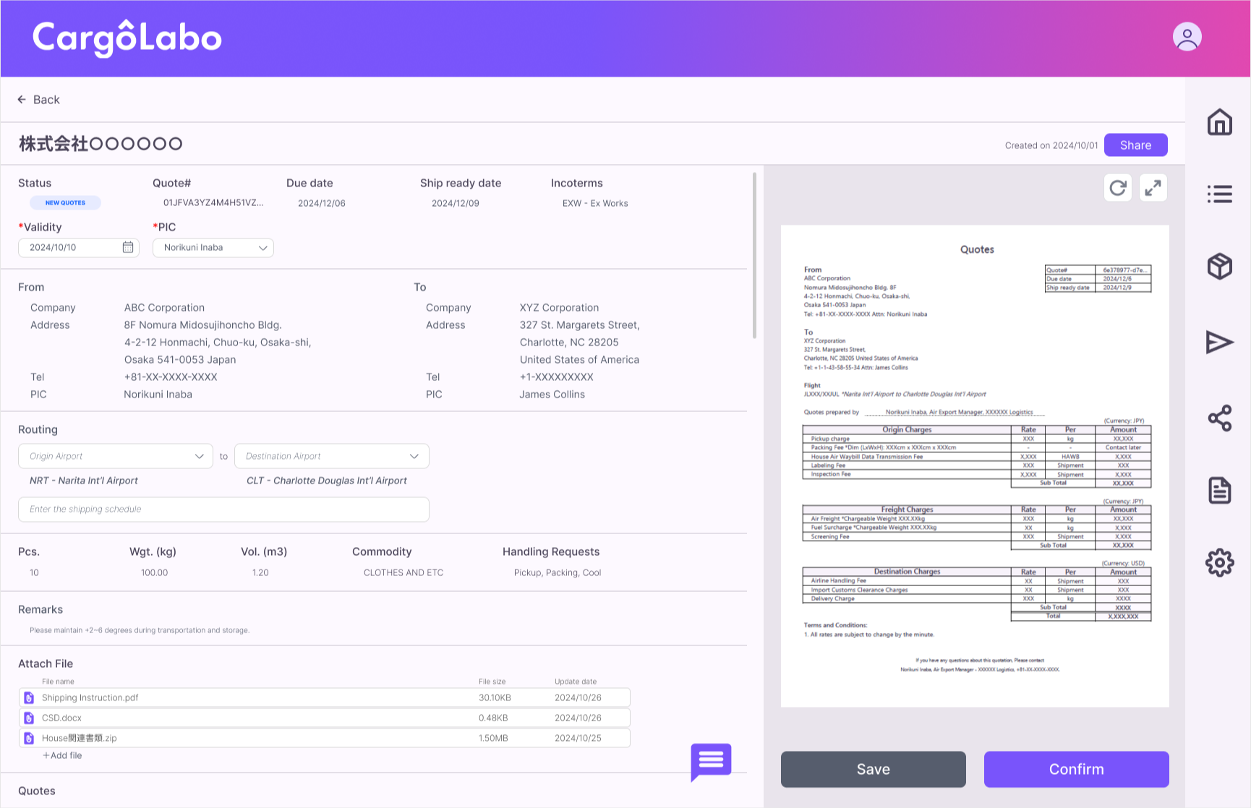Open the list view sidebar icon
Screen dimensions: 1251x808
pyautogui.click(x=1219, y=194)
